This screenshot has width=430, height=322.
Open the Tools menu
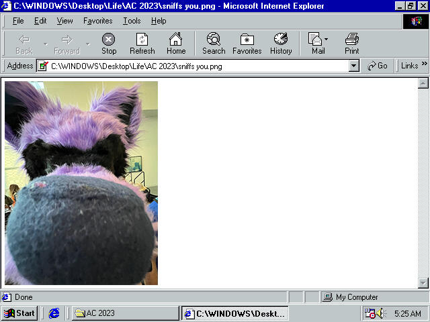pyautogui.click(x=132, y=21)
